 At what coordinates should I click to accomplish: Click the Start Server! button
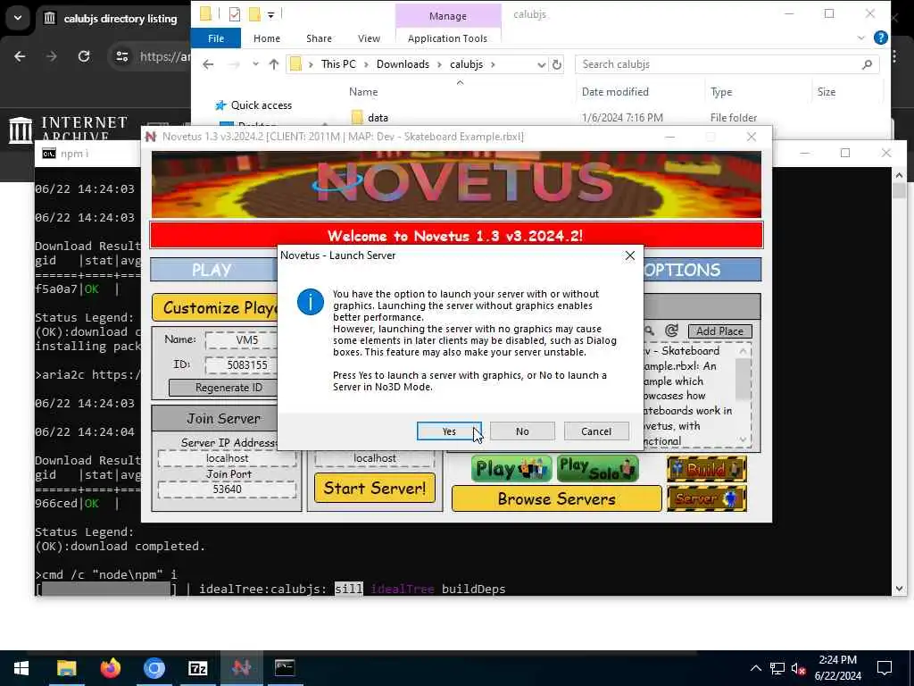(x=374, y=489)
